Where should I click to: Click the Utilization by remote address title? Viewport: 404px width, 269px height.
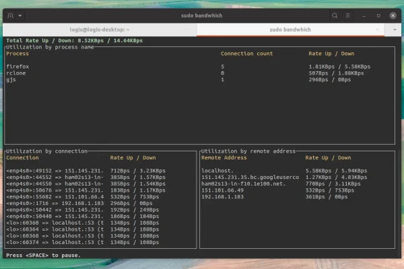pos(248,151)
